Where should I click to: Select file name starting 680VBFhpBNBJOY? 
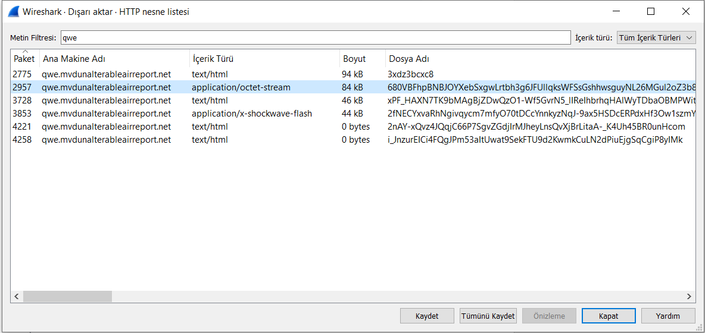541,87
